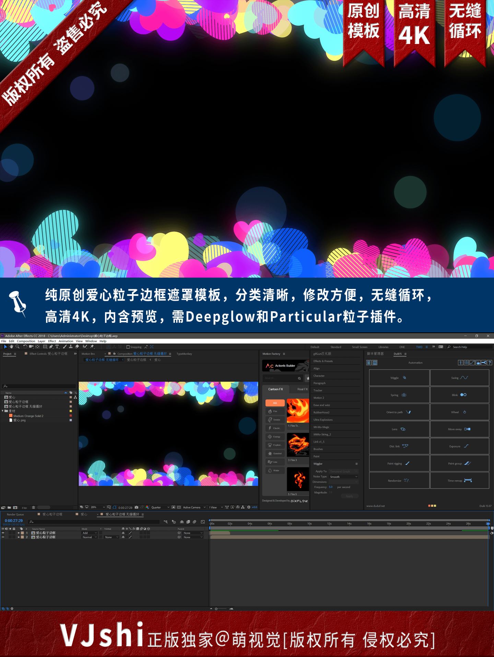Hide layer 2 with eye toggle
Viewport: 494px width, 657px height.
pyautogui.click(x=3, y=537)
